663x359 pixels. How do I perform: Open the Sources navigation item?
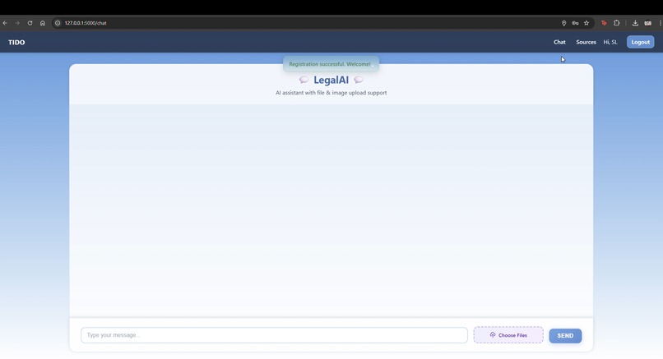point(586,42)
